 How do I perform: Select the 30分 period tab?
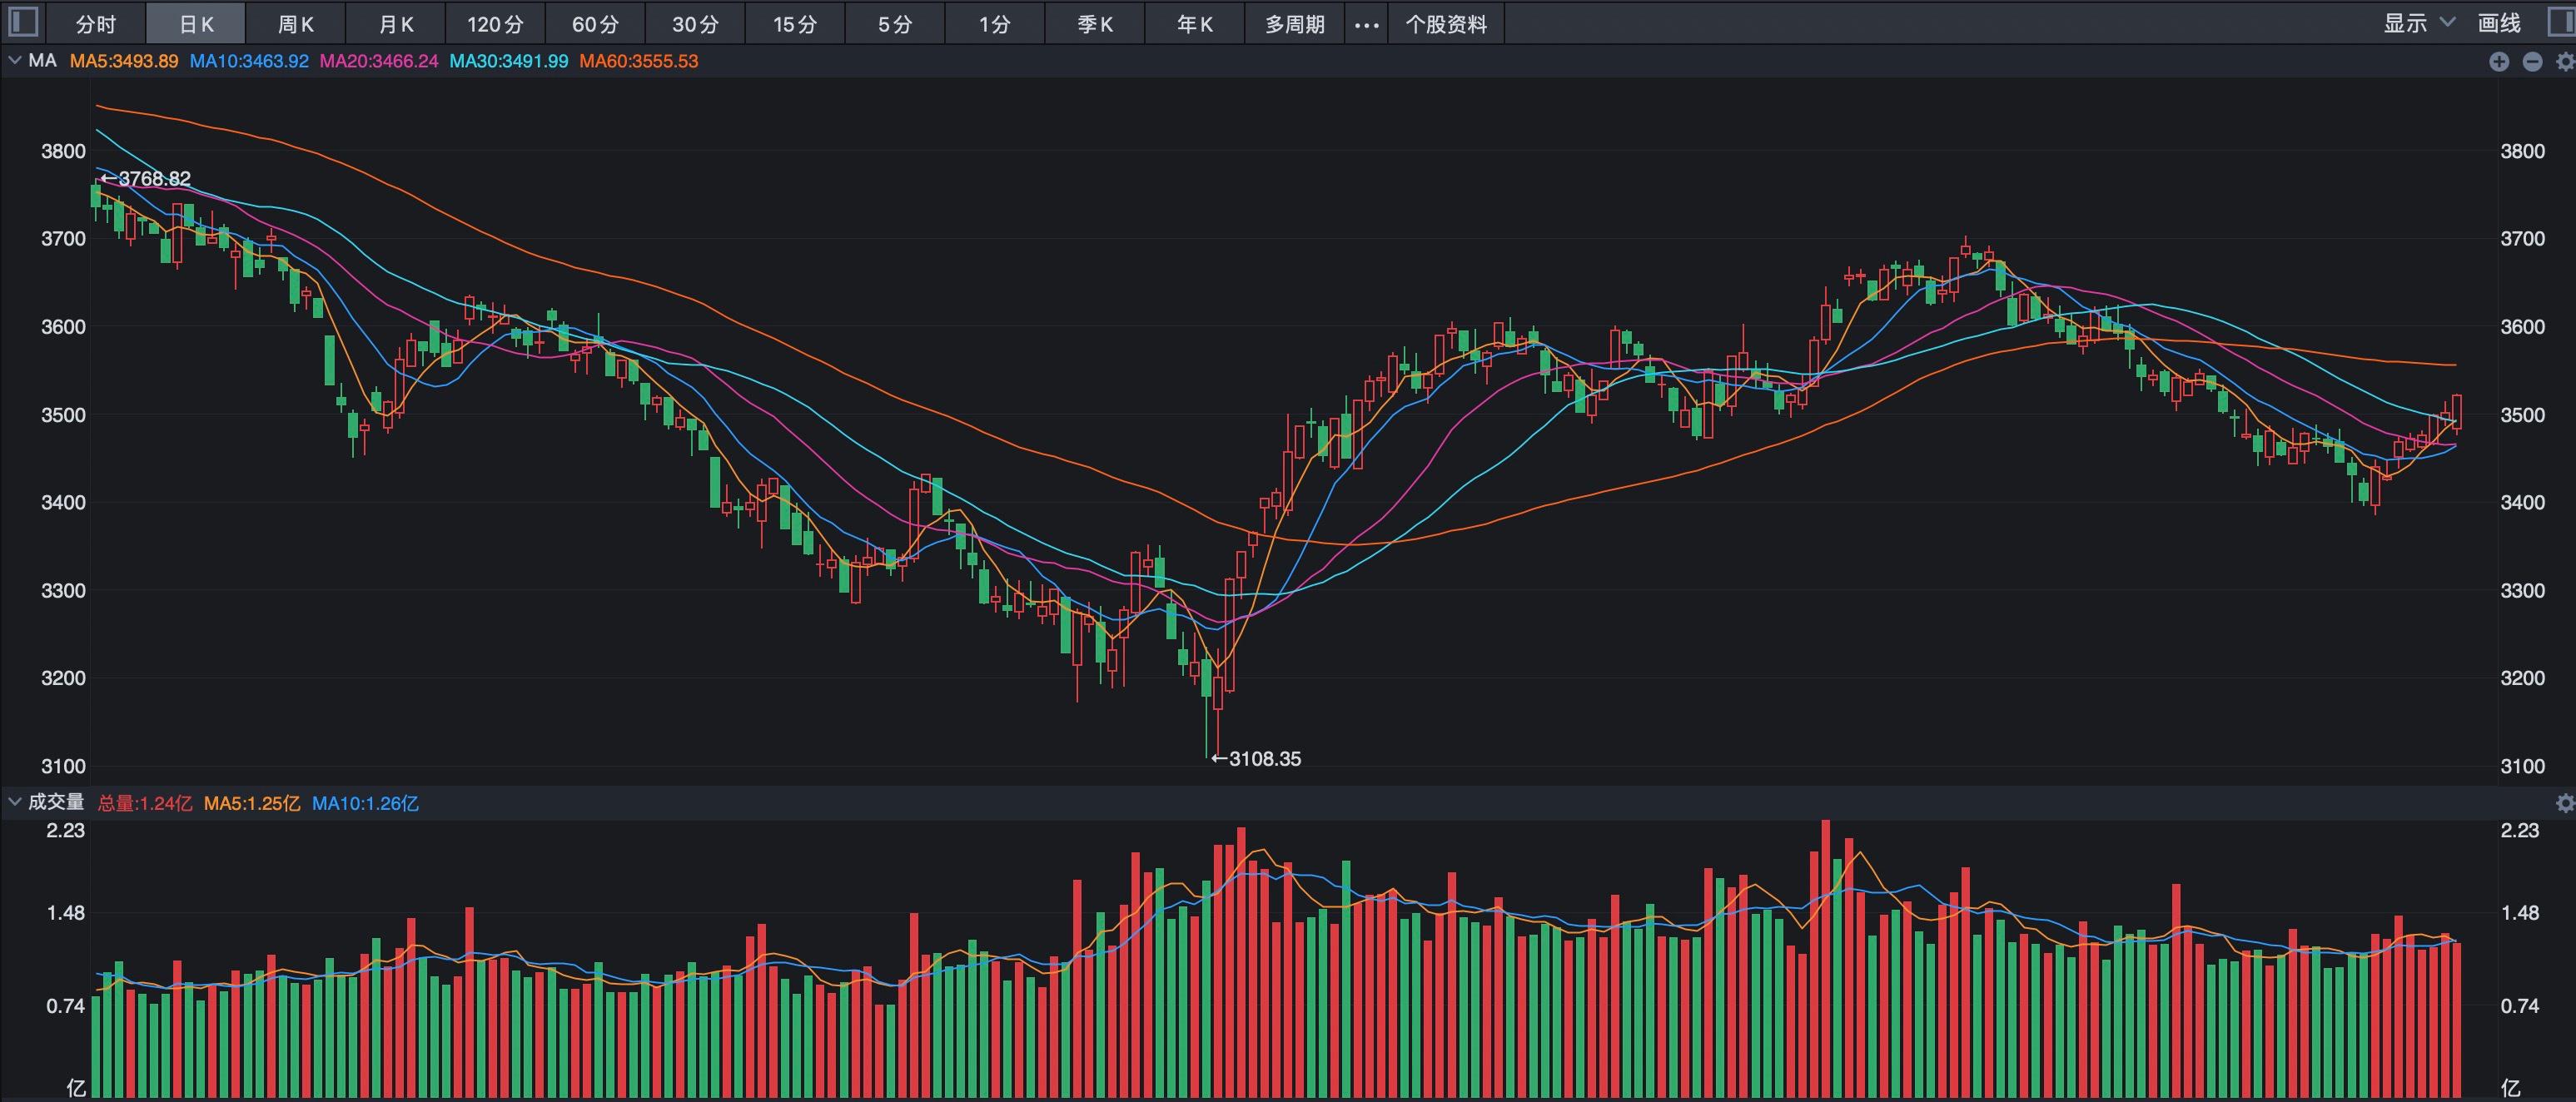(x=695, y=24)
